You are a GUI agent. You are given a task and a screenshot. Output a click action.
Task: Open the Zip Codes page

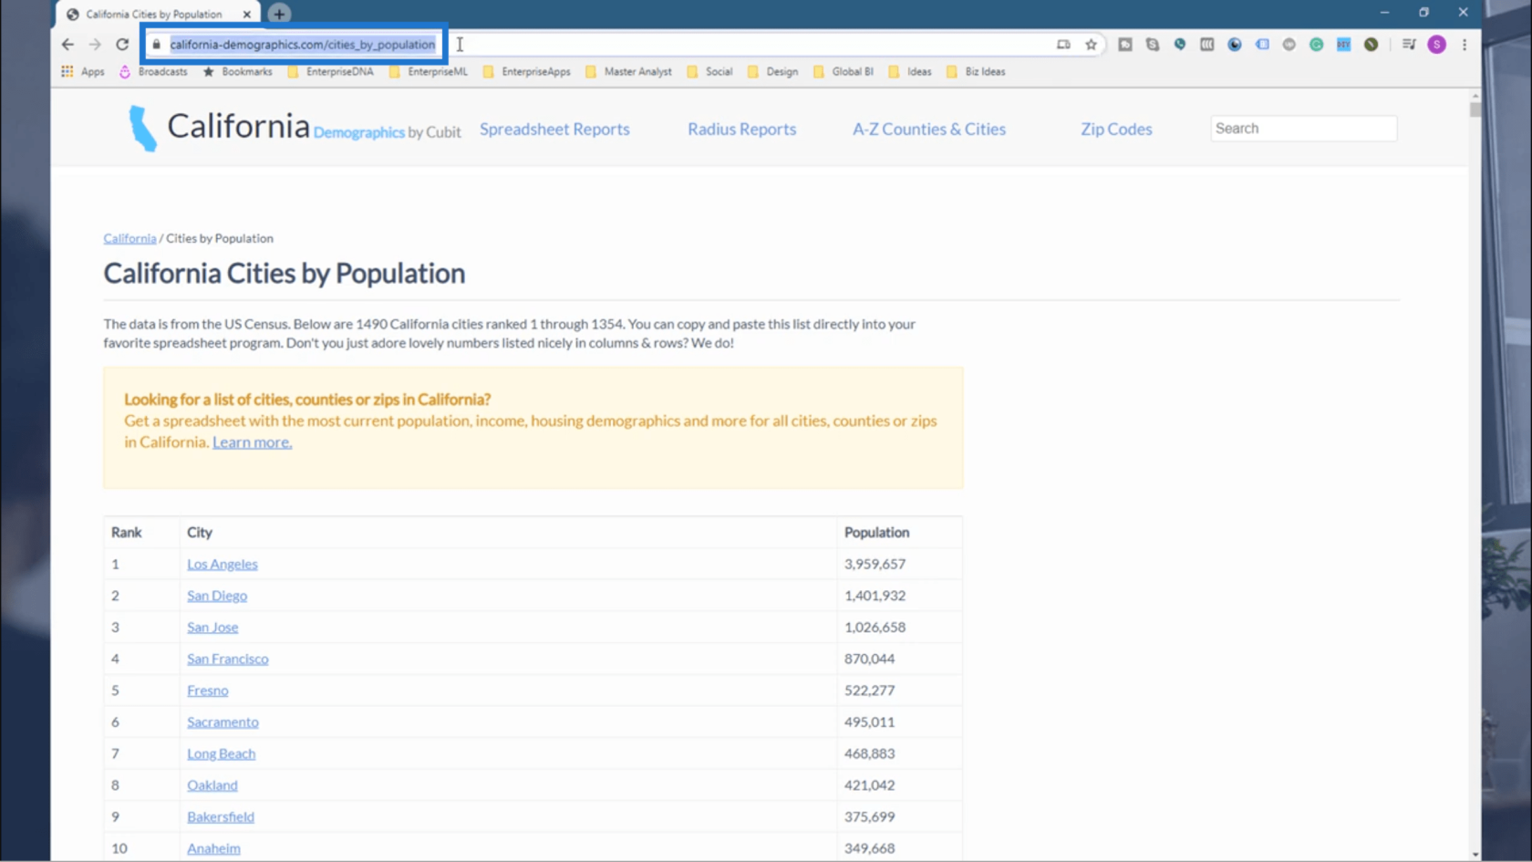point(1116,130)
